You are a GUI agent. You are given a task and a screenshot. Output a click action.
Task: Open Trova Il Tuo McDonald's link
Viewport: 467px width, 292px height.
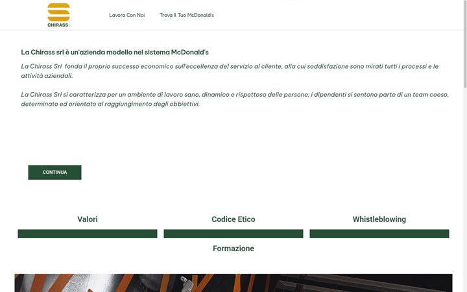[x=187, y=15]
